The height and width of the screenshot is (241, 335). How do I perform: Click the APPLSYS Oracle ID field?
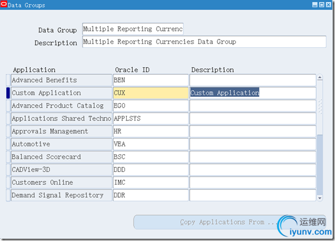click(151, 119)
